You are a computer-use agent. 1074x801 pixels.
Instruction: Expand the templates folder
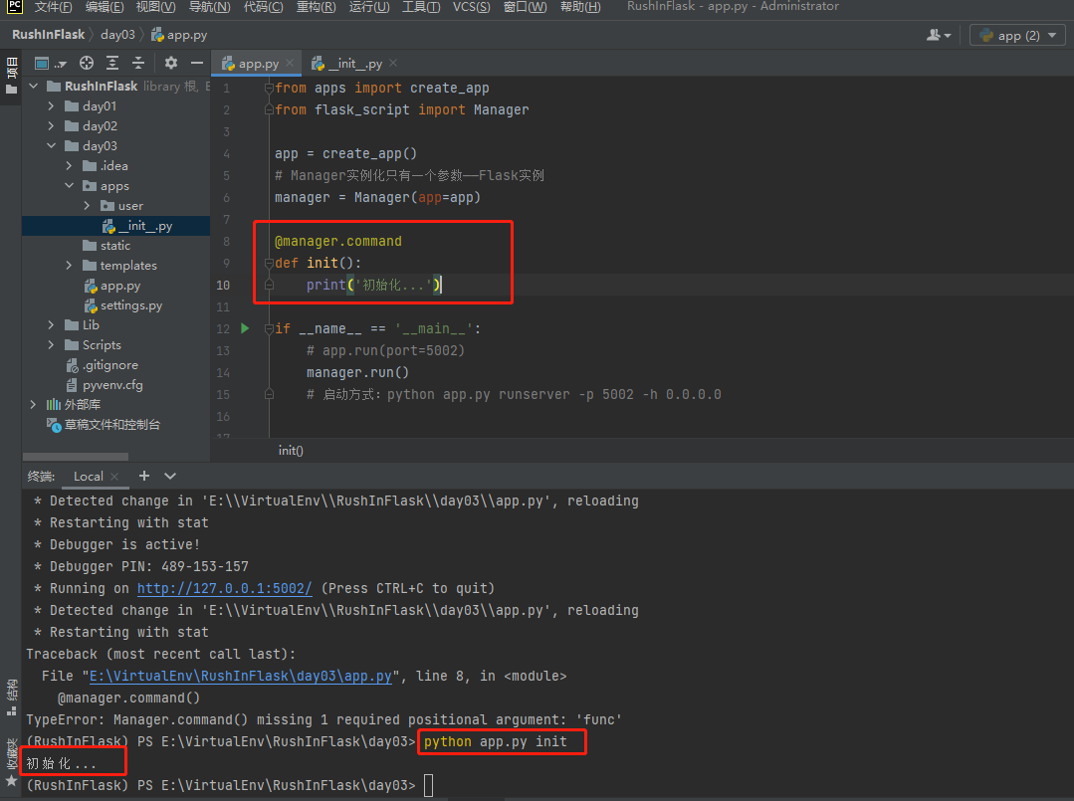coord(70,265)
